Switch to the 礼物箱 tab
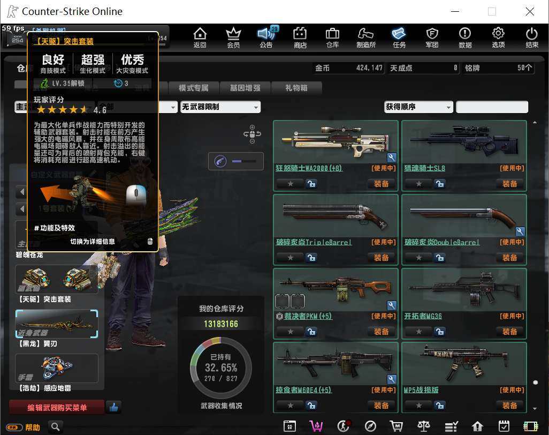The image size is (549, 435). pos(296,88)
